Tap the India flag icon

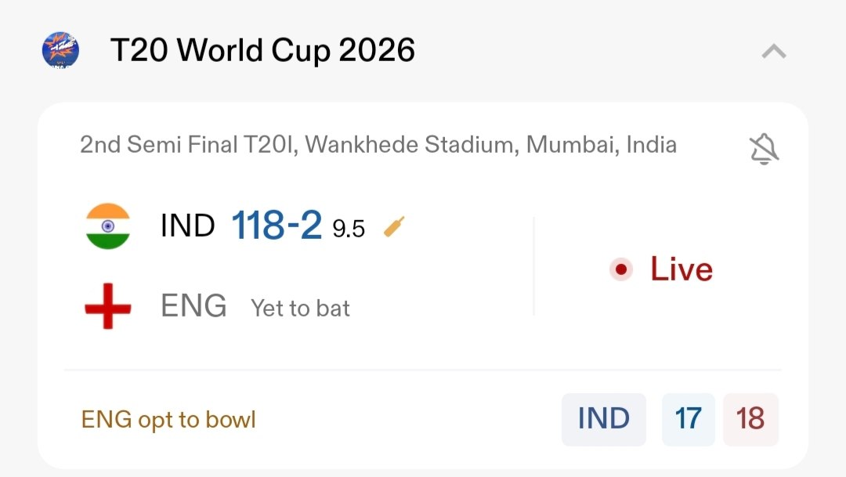108,226
